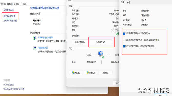The width and height of the screenshot is (172, 96).
Task: Click the 无线属性(W) button
Action: pos(101,42)
